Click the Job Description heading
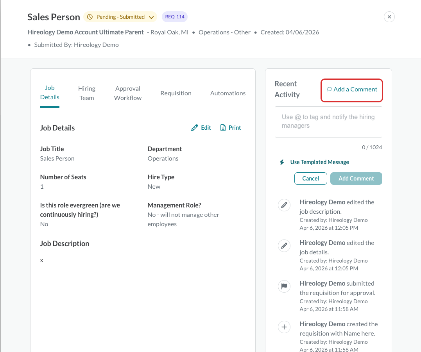Image resolution: width=421 pixels, height=352 pixels. 65,244
